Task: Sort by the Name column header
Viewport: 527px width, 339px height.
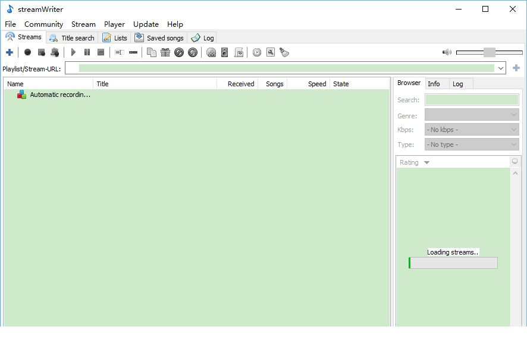Action: pyautogui.click(x=48, y=84)
